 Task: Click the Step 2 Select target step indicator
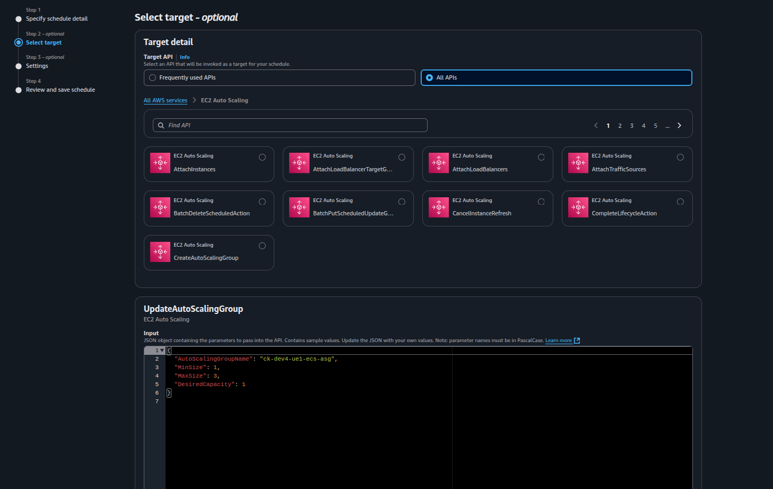pos(19,42)
